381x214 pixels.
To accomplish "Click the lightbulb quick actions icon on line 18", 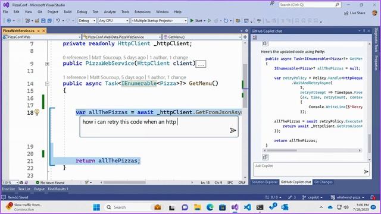I will point(37,112).
